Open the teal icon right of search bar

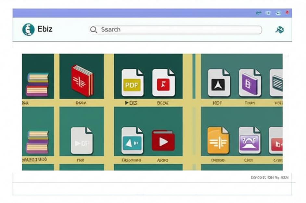tap(279, 30)
